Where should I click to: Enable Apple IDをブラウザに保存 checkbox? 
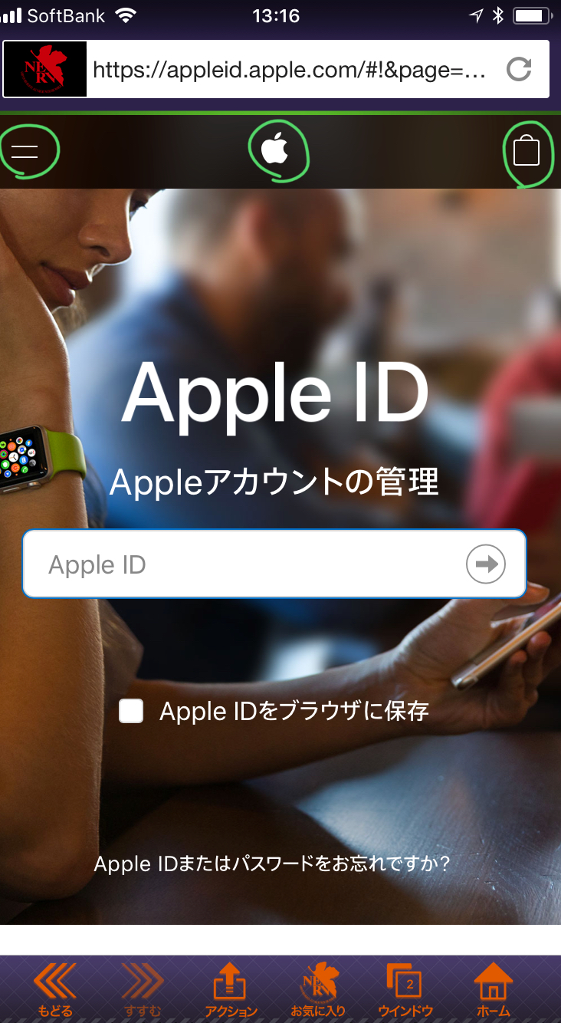(x=131, y=711)
